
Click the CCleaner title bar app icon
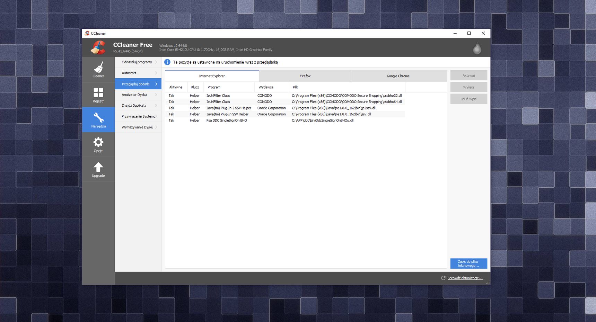(x=87, y=33)
